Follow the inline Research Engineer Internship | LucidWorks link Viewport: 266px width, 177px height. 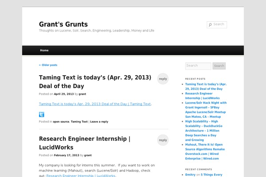pyautogui.click(x=81, y=176)
